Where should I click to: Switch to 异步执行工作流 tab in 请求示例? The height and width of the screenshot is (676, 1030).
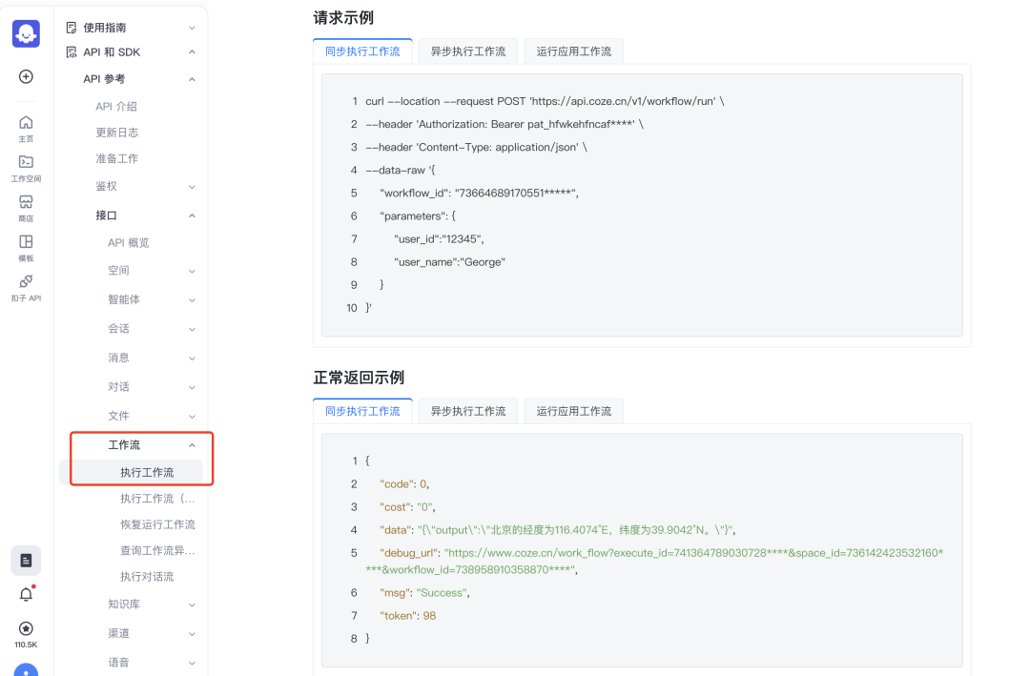click(x=467, y=51)
